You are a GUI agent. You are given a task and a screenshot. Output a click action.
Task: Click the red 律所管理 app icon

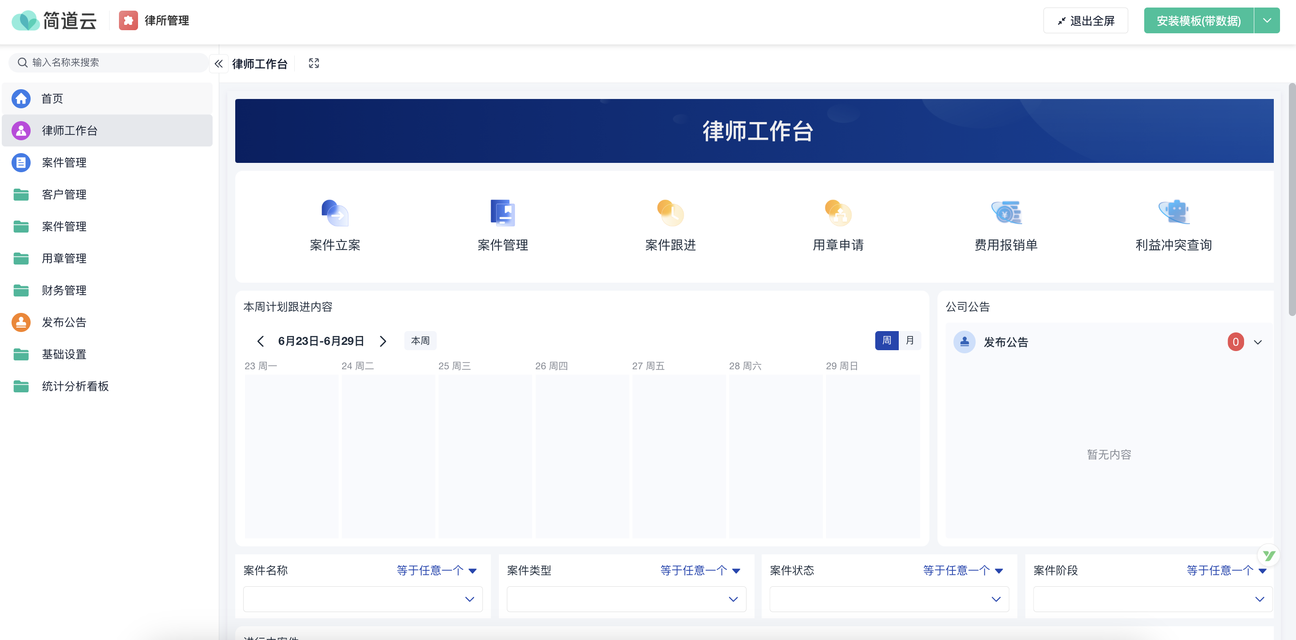[x=128, y=20]
